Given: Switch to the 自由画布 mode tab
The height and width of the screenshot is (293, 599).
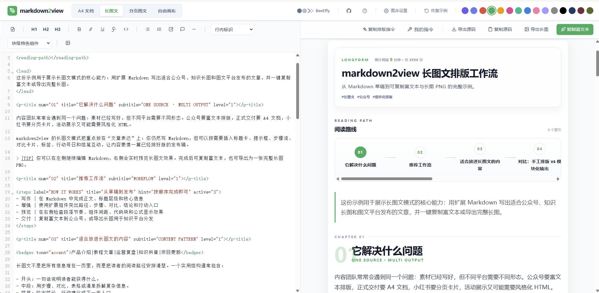Looking at the screenshot, I should click(x=167, y=11).
